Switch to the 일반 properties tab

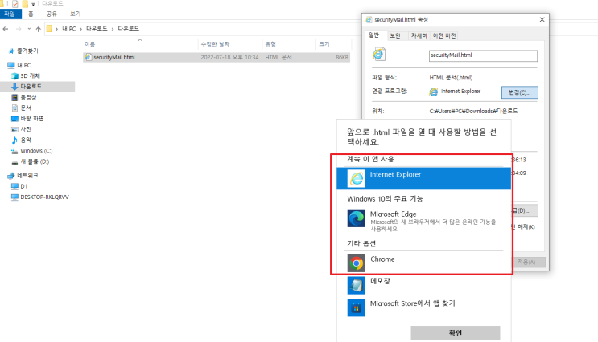pyautogui.click(x=374, y=35)
